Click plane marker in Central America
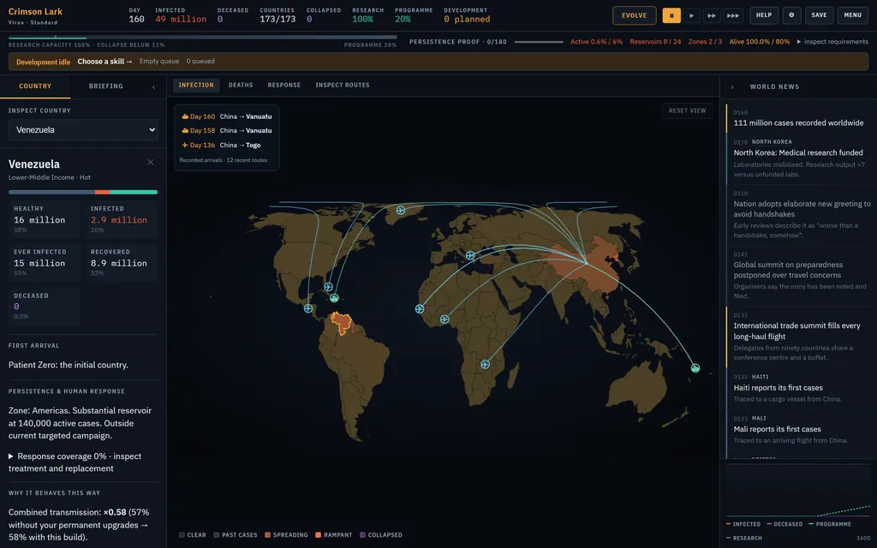 308,308
